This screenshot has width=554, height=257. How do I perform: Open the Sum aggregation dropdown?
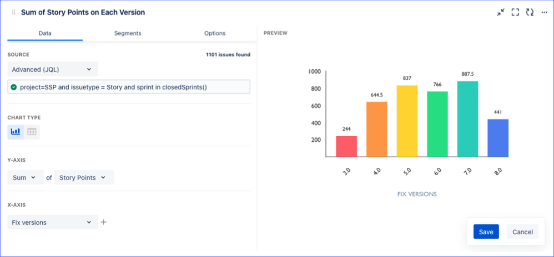(26, 177)
